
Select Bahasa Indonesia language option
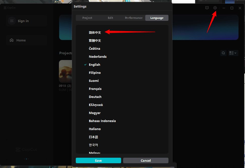coord(102,121)
